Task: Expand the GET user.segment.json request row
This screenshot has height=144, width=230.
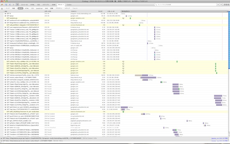Action: point(5,27)
